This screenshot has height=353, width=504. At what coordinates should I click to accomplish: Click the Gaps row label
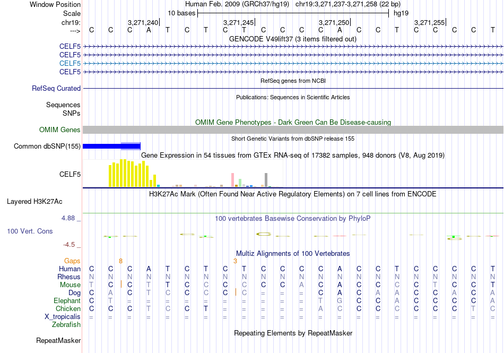[x=72, y=261]
